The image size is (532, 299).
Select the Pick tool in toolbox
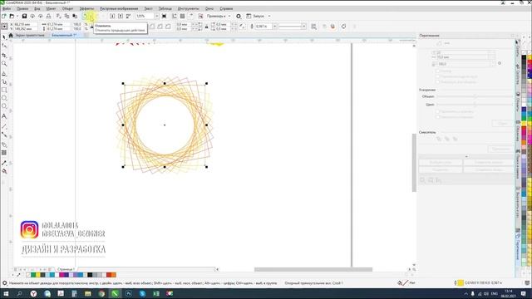click(4, 37)
